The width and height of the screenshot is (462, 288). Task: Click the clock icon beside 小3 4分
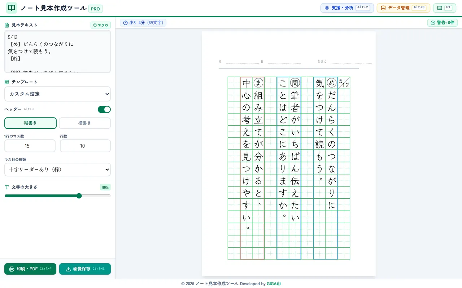coord(125,23)
